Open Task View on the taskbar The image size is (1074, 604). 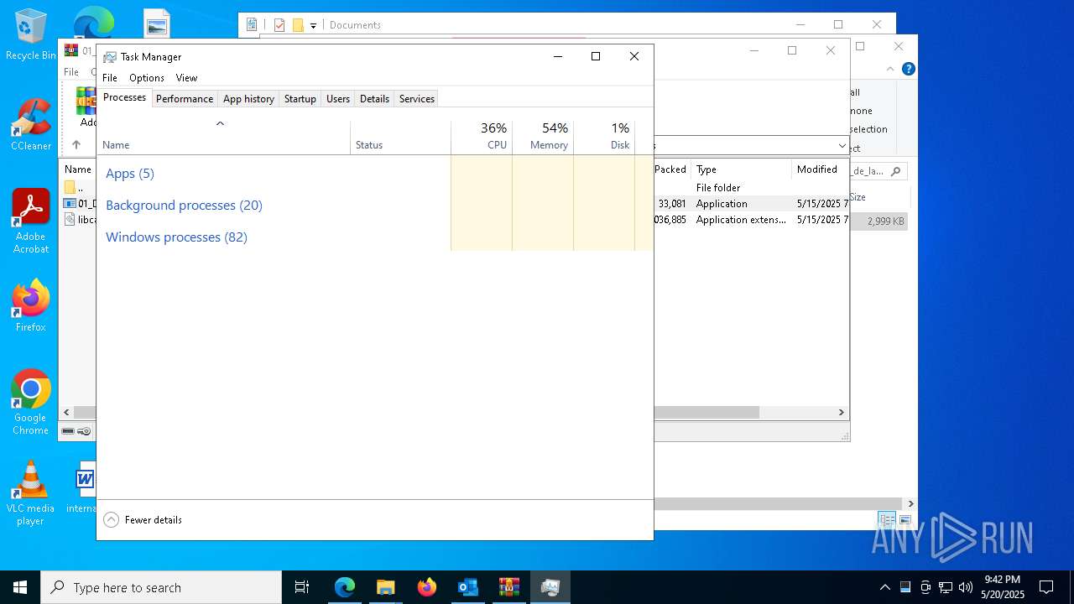pyautogui.click(x=302, y=587)
